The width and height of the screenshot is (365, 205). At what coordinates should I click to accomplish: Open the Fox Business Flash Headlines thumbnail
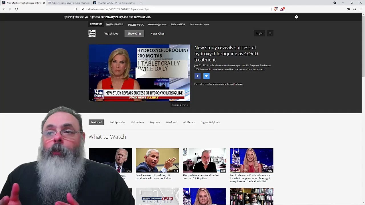(x=157, y=196)
